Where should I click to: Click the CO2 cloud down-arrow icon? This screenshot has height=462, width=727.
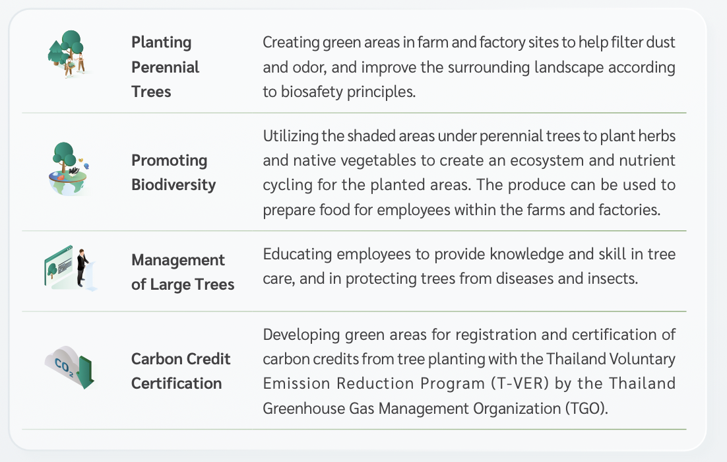click(69, 368)
